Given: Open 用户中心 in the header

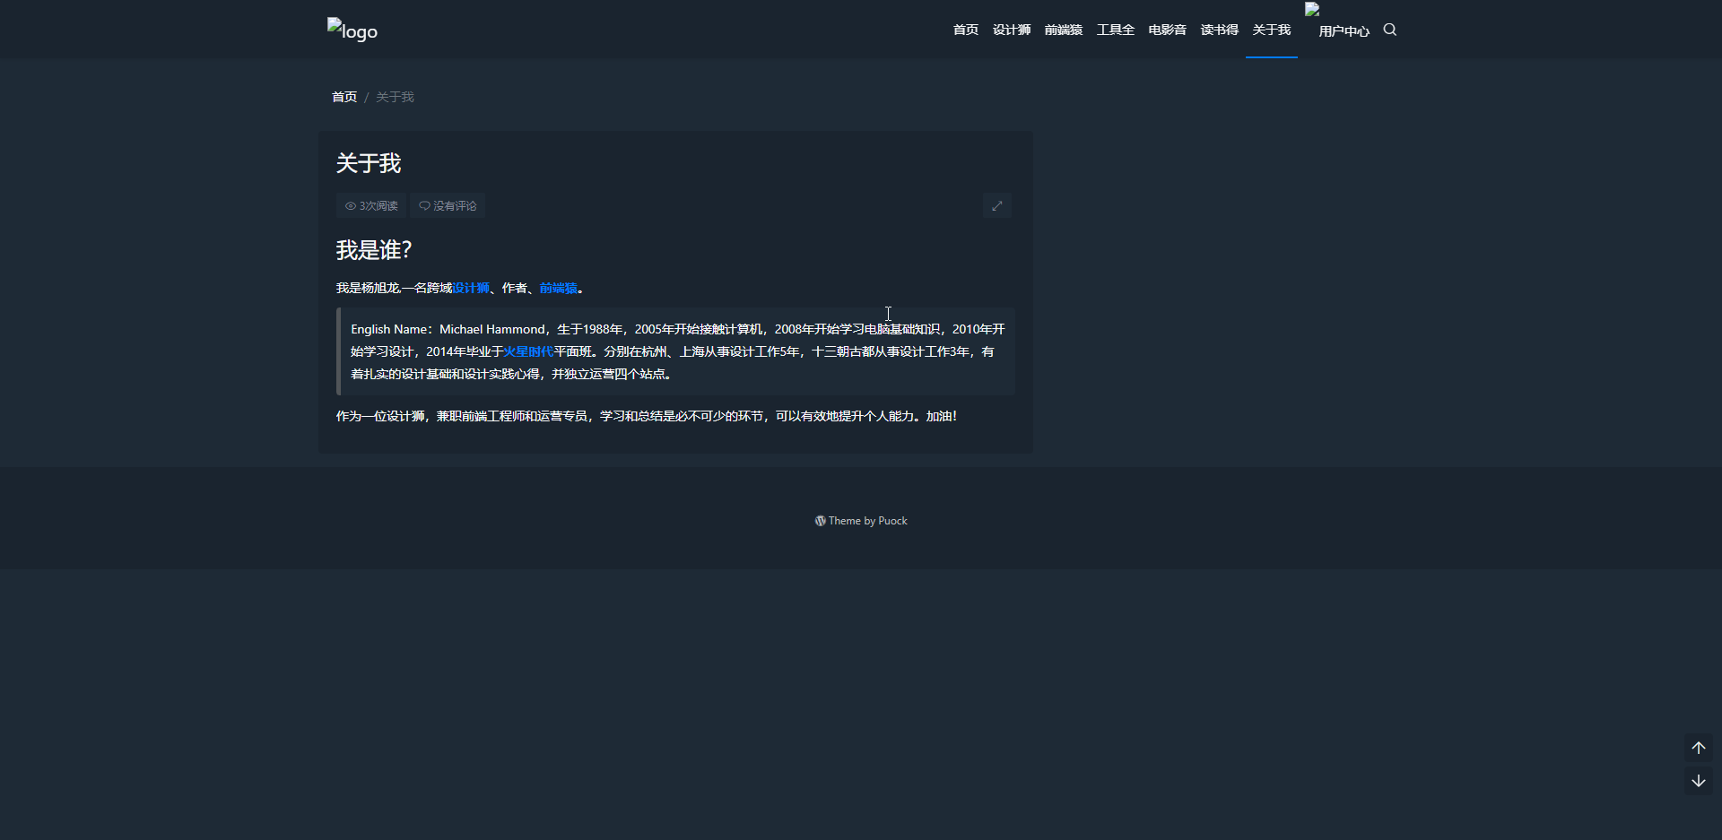Looking at the screenshot, I should (1343, 30).
